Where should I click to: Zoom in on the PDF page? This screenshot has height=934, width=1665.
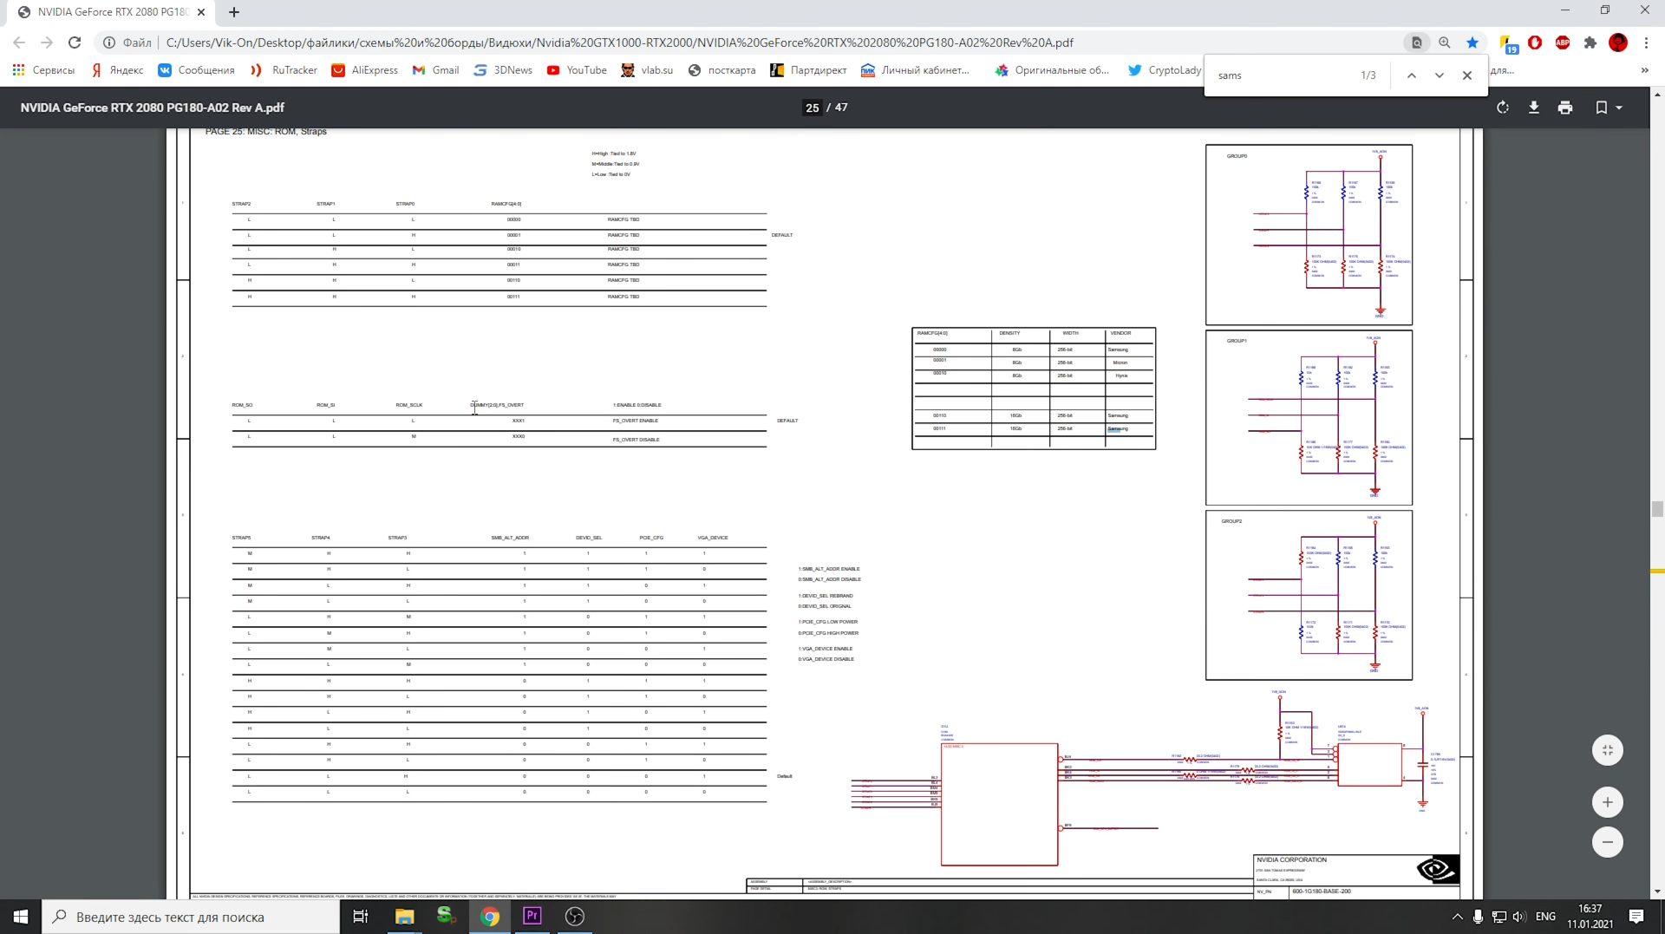[1608, 802]
